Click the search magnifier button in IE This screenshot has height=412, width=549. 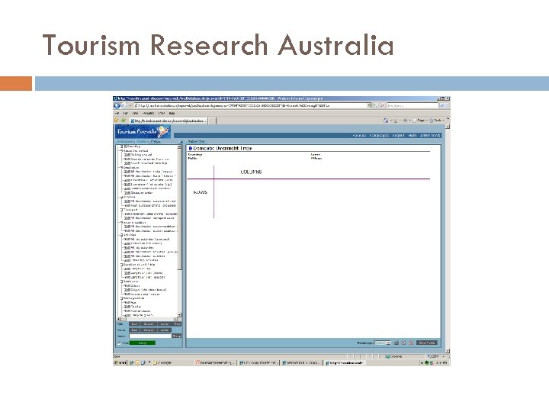442,105
